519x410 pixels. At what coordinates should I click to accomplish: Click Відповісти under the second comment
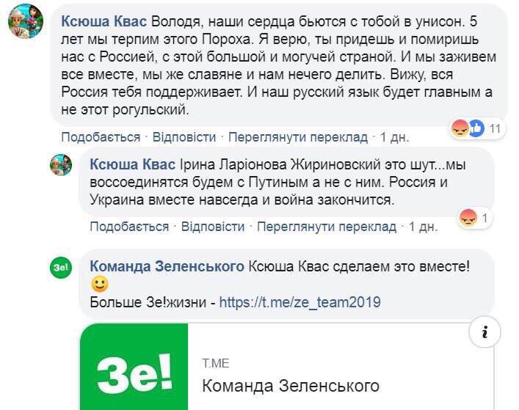[x=213, y=227]
